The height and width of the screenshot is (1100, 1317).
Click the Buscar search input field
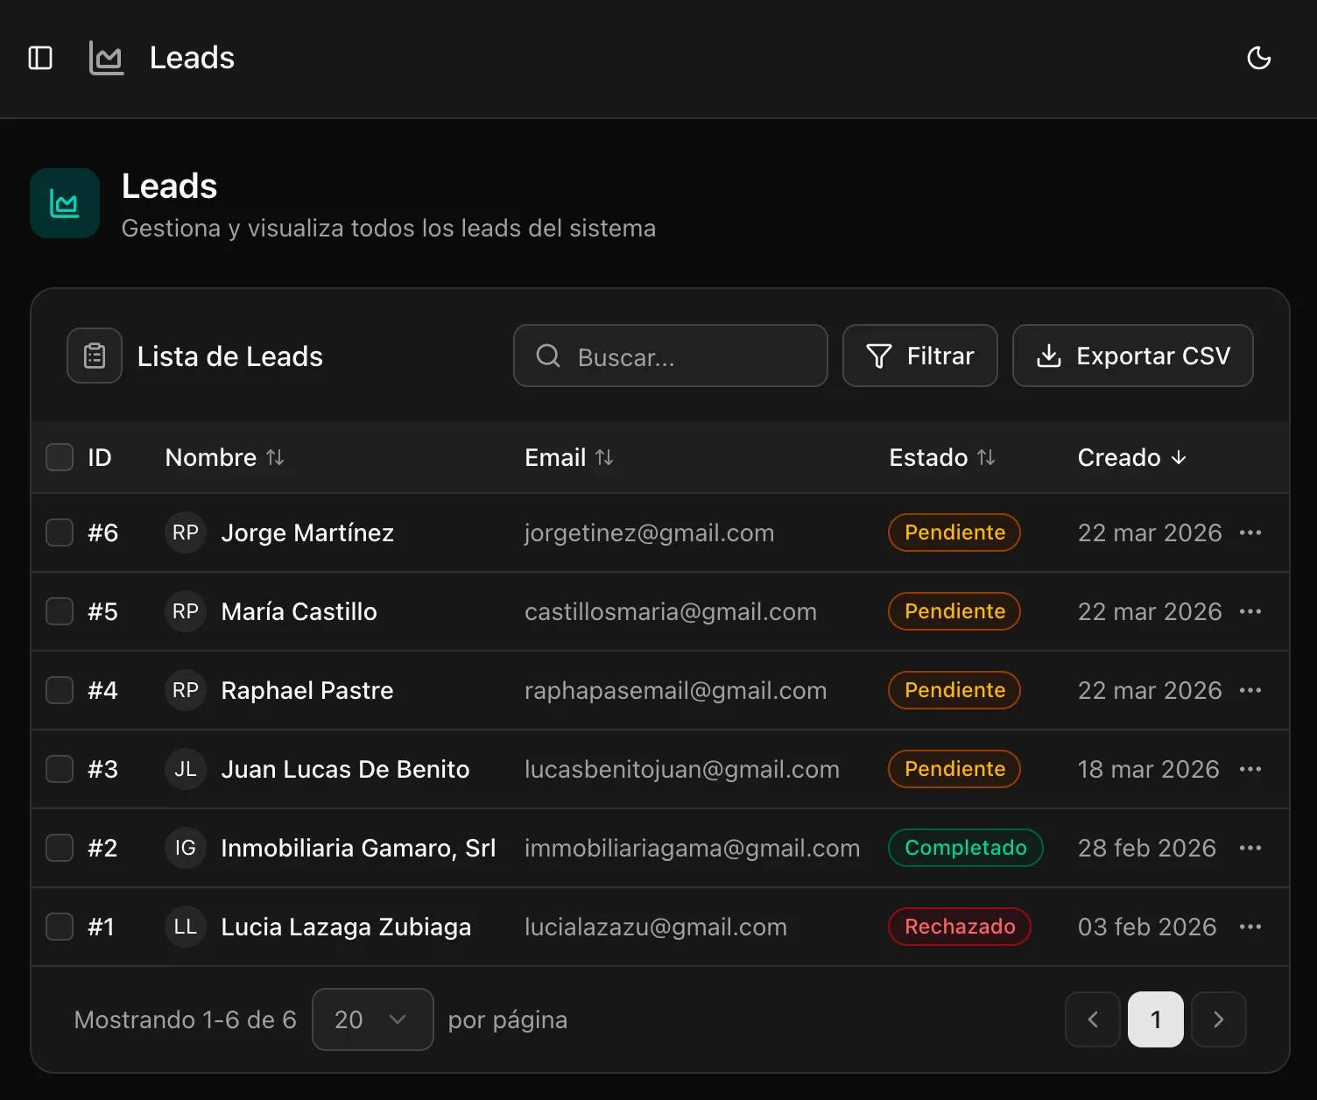(x=692, y=356)
